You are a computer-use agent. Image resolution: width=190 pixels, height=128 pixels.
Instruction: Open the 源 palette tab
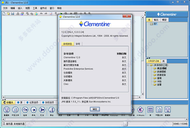coord(20,103)
